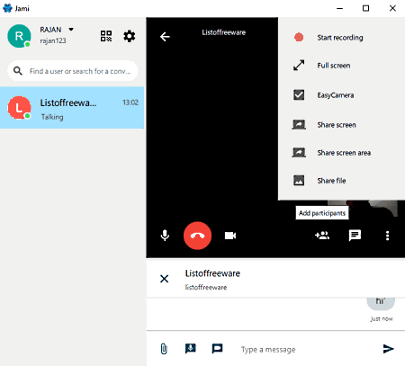Attach a file with paperclip icon
The image size is (405, 366).
pyautogui.click(x=164, y=349)
